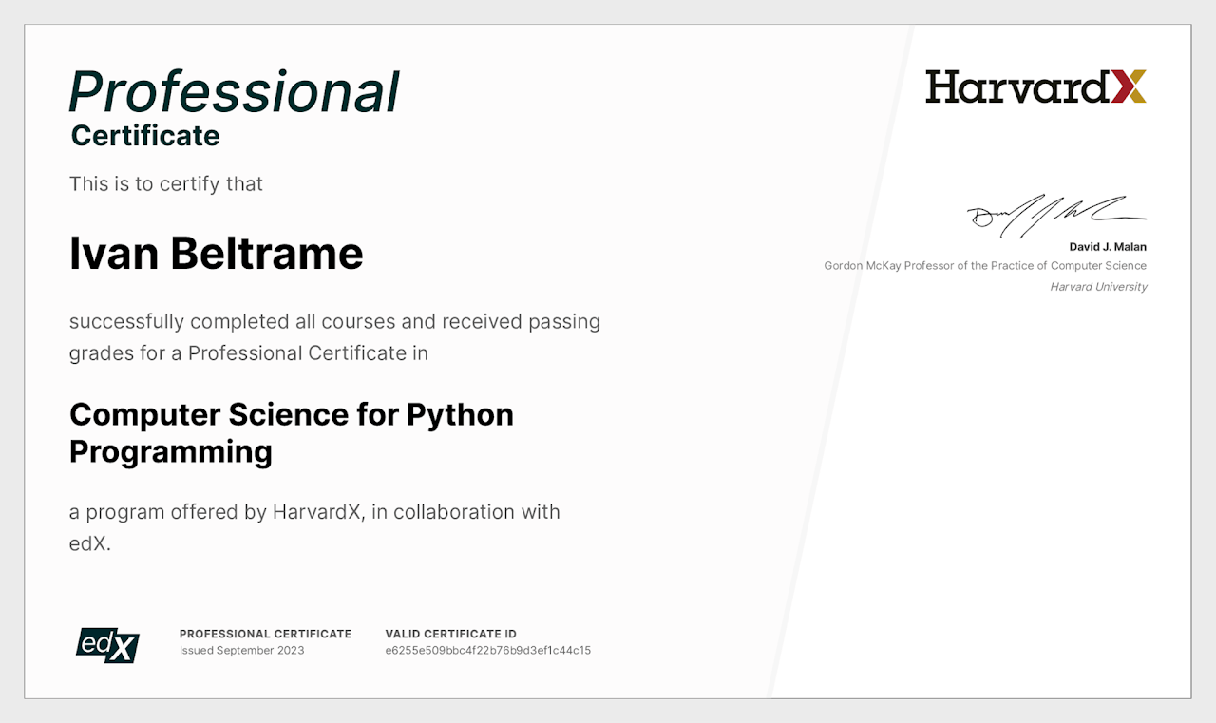Image resolution: width=1216 pixels, height=723 pixels.
Task: Click the VALID CERTIFICATE ID label
Action: (x=450, y=633)
